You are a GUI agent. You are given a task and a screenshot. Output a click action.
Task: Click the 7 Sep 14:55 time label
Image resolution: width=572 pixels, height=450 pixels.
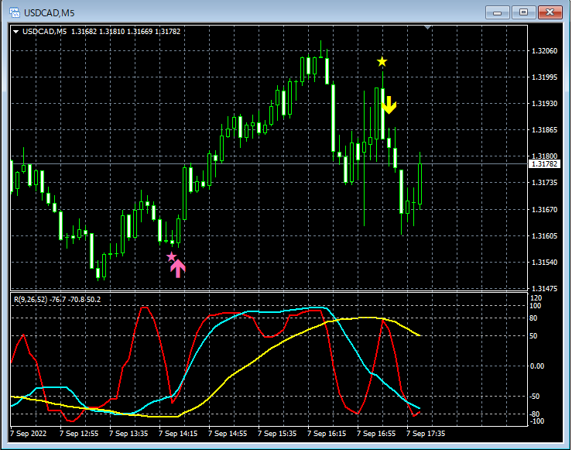pyautogui.click(x=228, y=434)
